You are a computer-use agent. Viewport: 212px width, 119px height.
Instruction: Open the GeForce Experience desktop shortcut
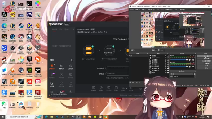[29, 72]
